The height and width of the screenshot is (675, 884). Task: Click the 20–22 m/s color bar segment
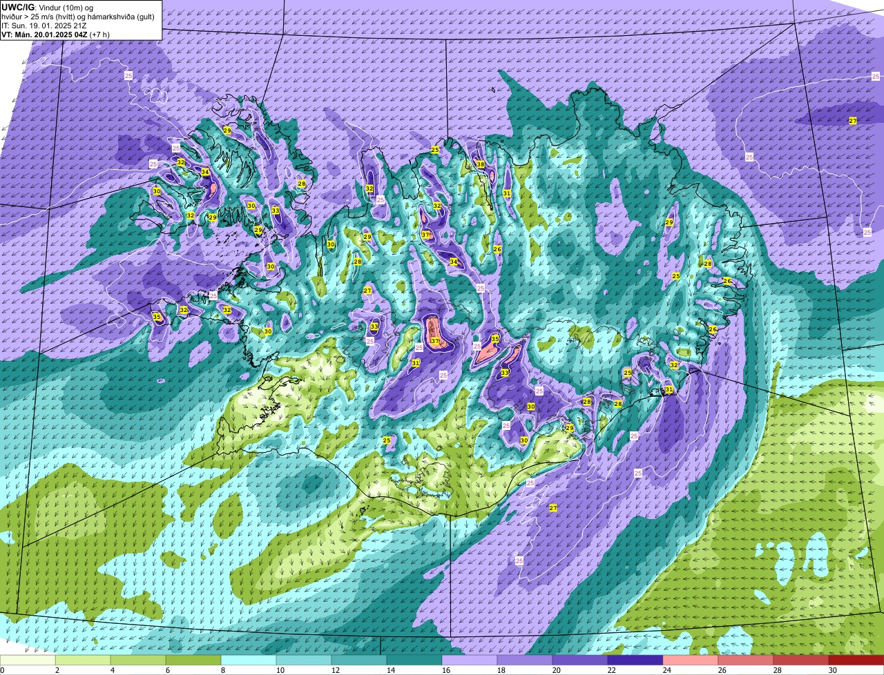click(580, 661)
